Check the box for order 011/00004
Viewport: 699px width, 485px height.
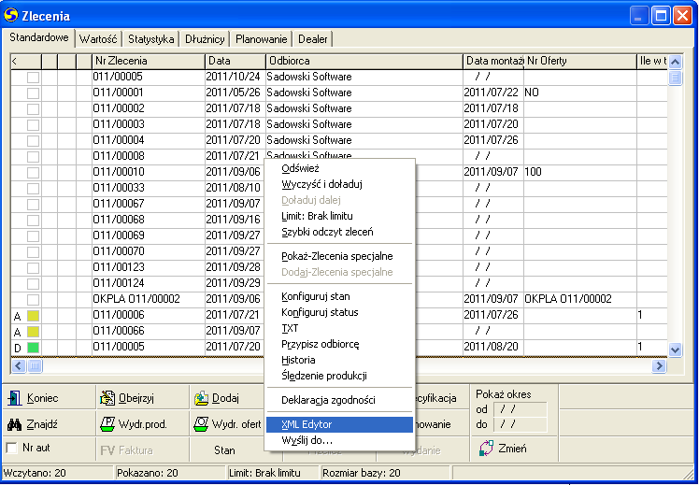click(x=33, y=140)
